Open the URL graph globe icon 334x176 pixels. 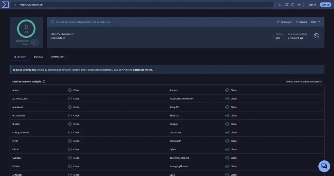316,36
